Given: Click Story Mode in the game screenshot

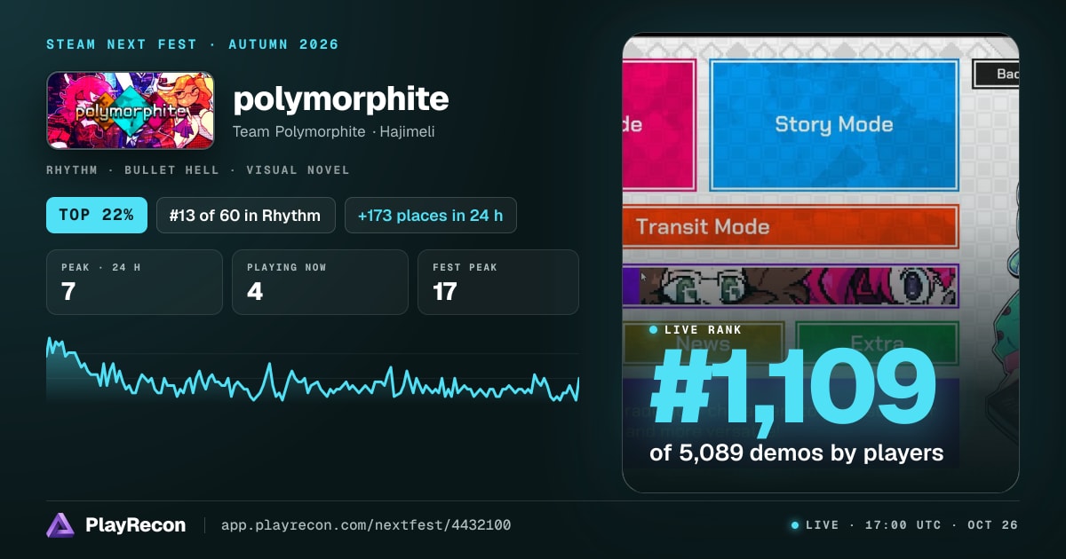Looking at the screenshot, I should coord(834,124).
